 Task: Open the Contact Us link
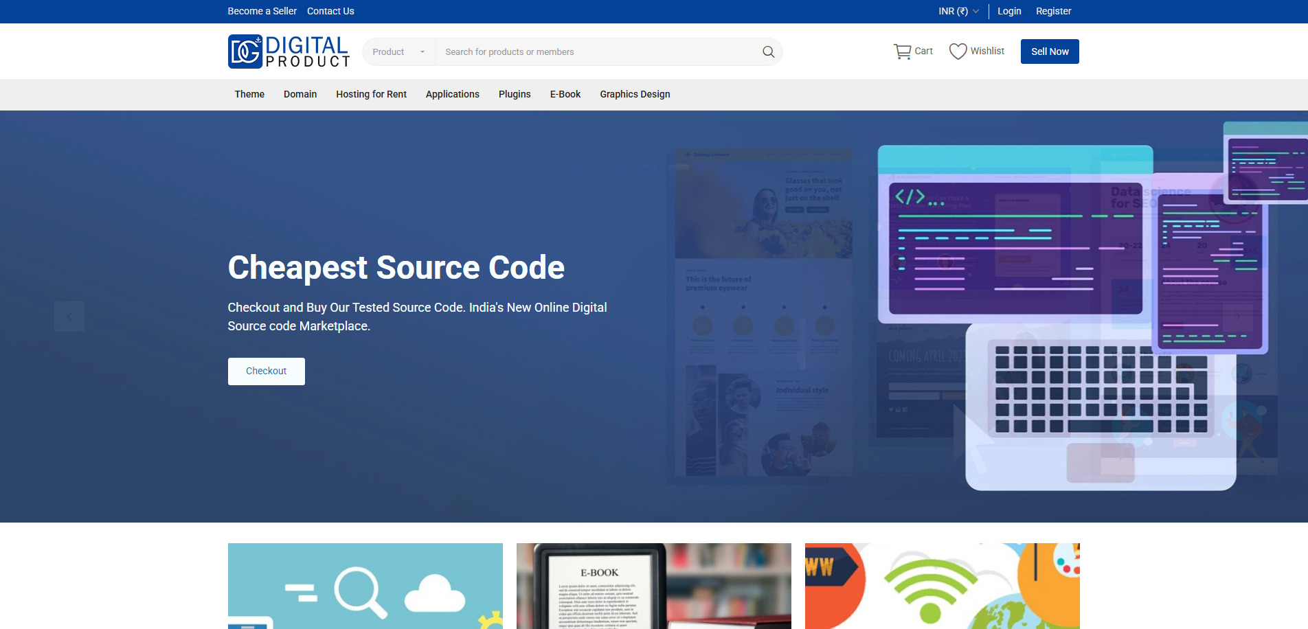(330, 11)
